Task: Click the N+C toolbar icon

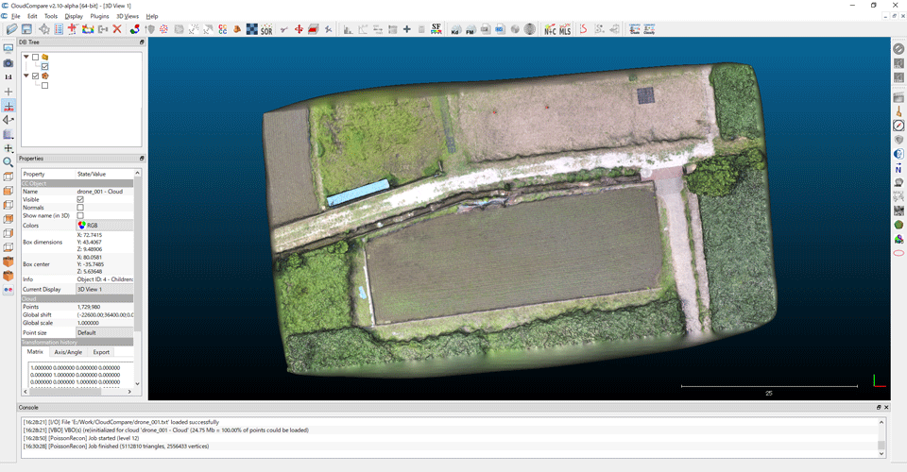Action: click(x=550, y=29)
